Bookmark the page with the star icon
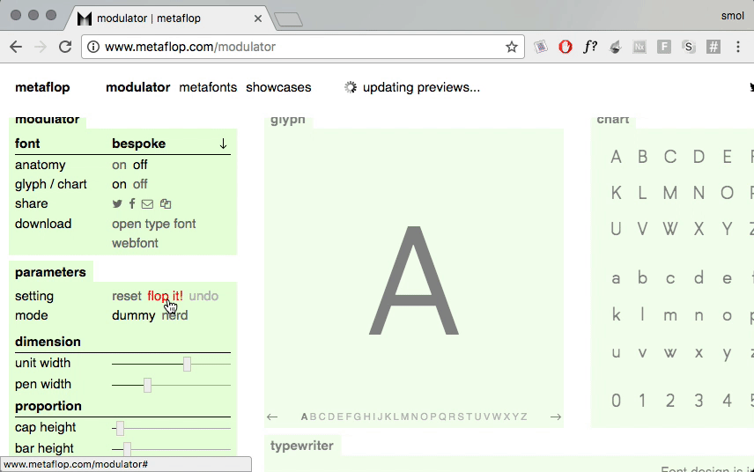Image resolution: width=754 pixels, height=472 pixels. (x=512, y=47)
